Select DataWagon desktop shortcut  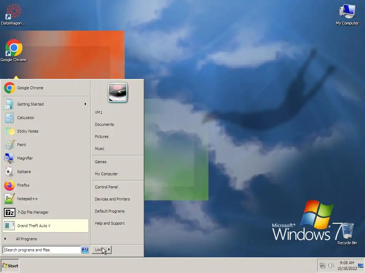(13, 14)
